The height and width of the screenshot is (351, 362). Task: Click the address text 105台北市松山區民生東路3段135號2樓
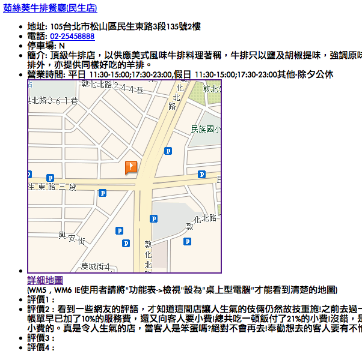coord(126,27)
